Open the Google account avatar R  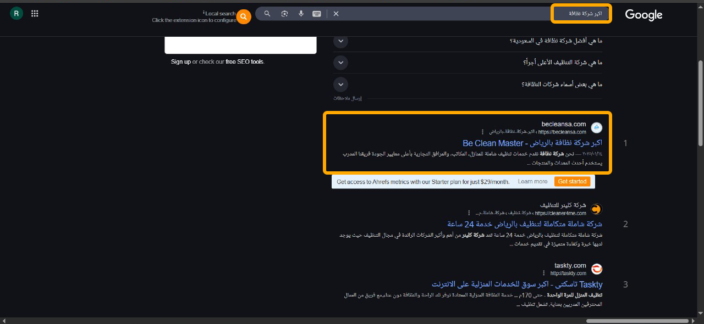pos(16,14)
